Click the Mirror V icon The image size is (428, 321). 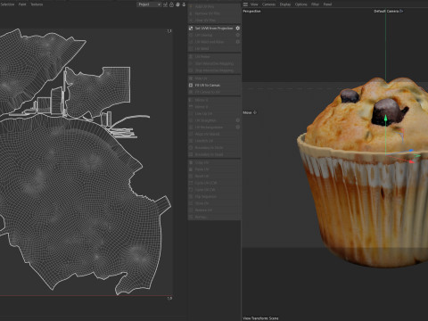[191, 107]
